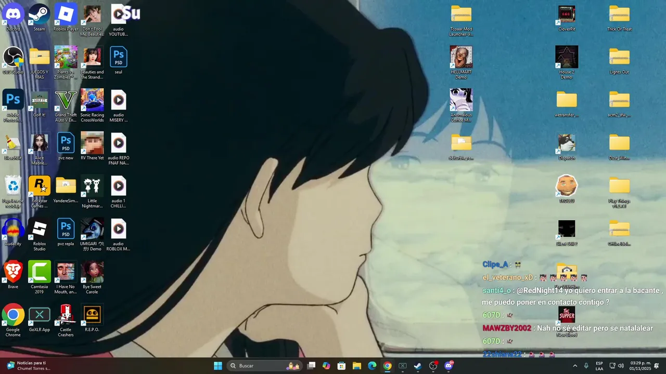The image size is (666, 374).
Task: Select the audio YOUTUB... media file
Action: pyautogui.click(x=119, y=21)
